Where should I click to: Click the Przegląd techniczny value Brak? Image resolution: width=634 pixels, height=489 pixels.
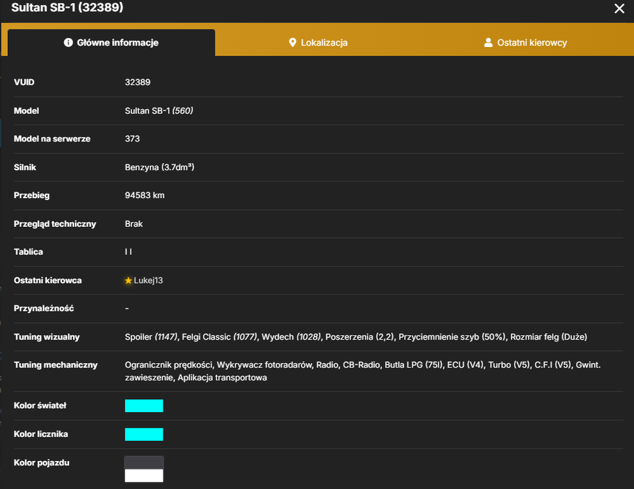[x=134, y=224]
